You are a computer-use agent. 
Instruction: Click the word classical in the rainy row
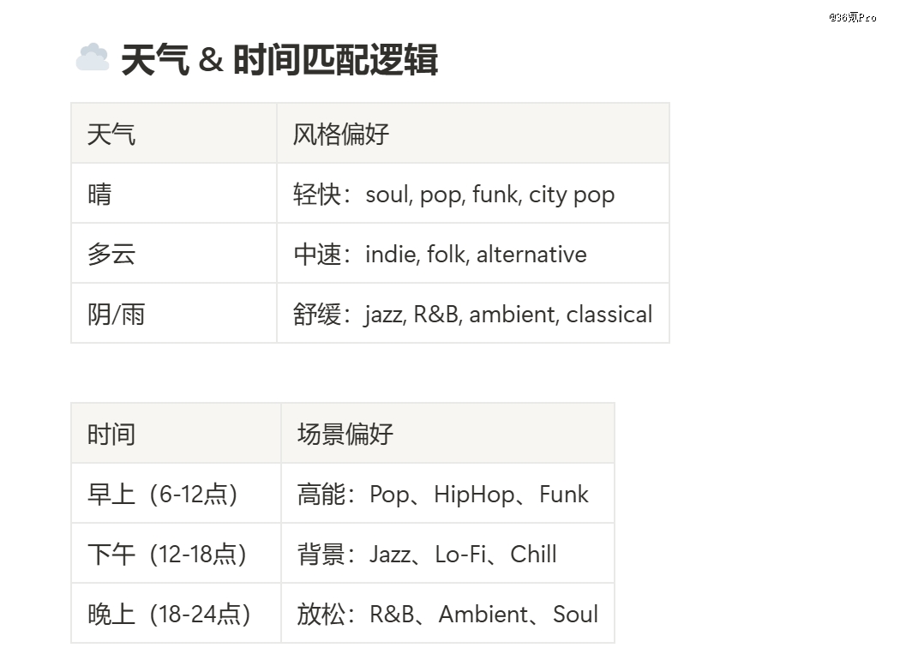(609, 315)
